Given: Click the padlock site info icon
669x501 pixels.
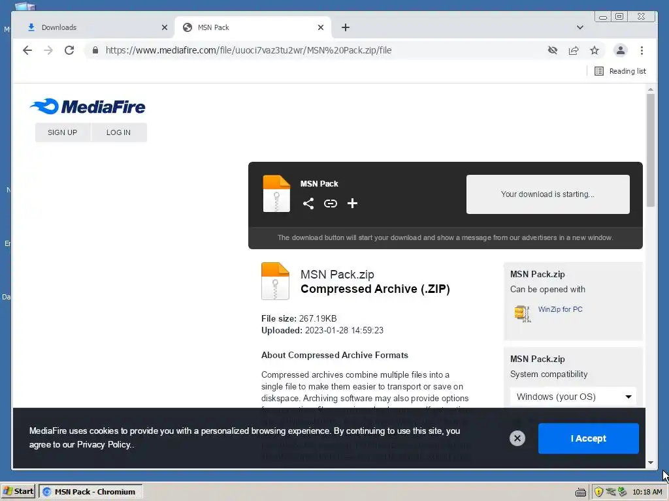Looking at the screenshot, I should point(95,50).
